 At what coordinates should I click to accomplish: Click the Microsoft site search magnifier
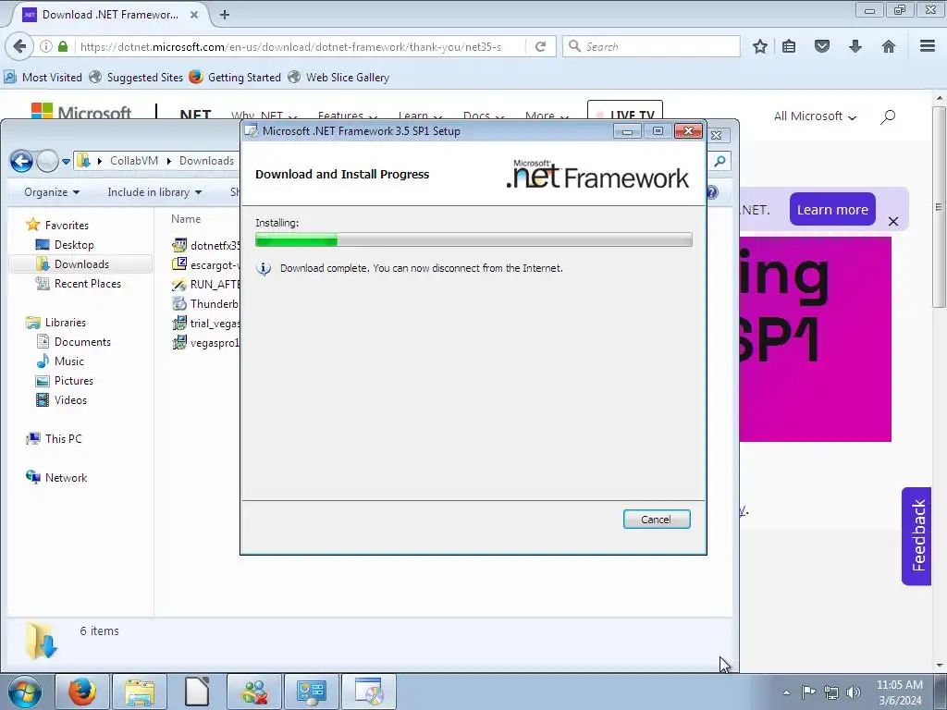[x=888, y=116]
